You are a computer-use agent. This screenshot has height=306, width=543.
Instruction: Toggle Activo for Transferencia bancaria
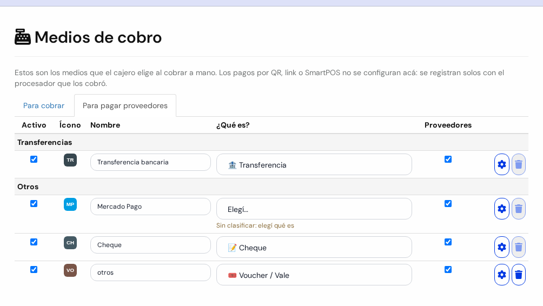34,159
